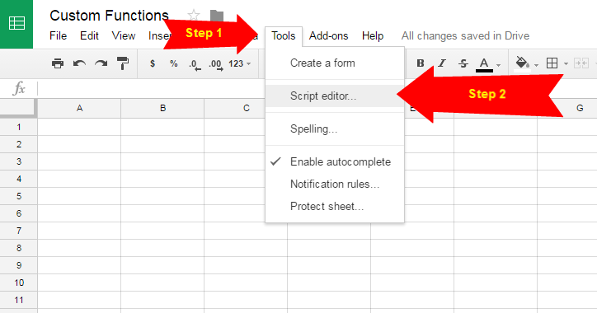The image size is (597, 313).
Task: Open the borders tool
Action: tap(552, 63)
